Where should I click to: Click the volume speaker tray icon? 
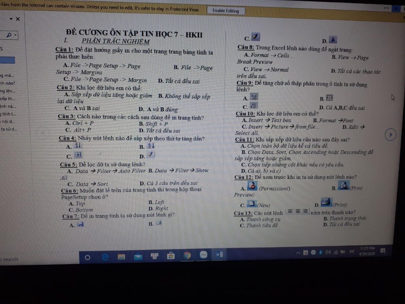[x=328, y=252]
